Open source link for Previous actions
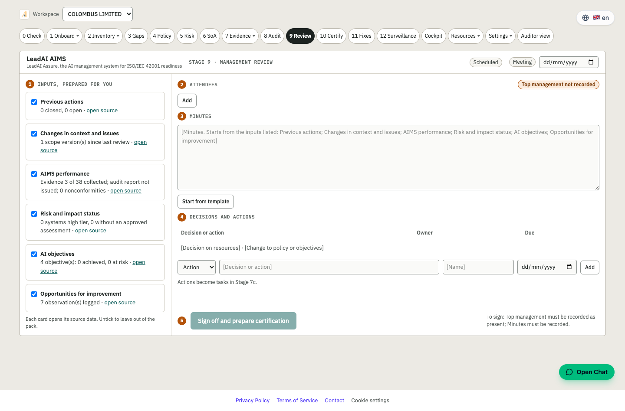 (x=102, y=111)
